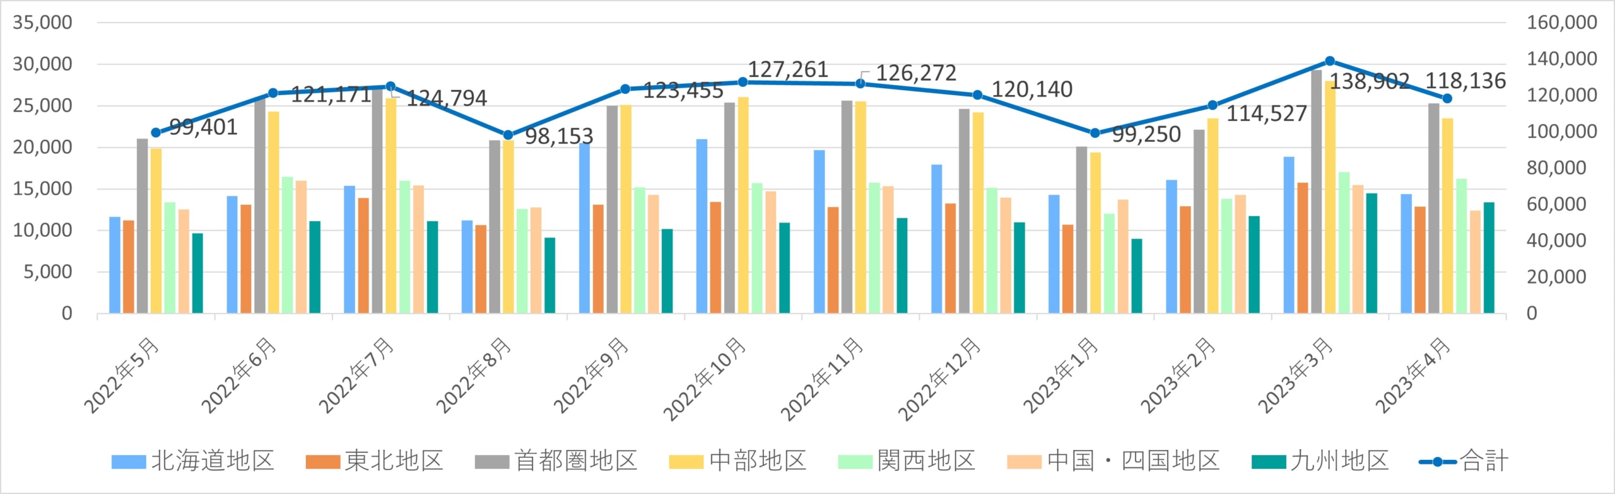
Task: Select the 合計 line marker at 2022年5月
Action: [x=156, y=133]
